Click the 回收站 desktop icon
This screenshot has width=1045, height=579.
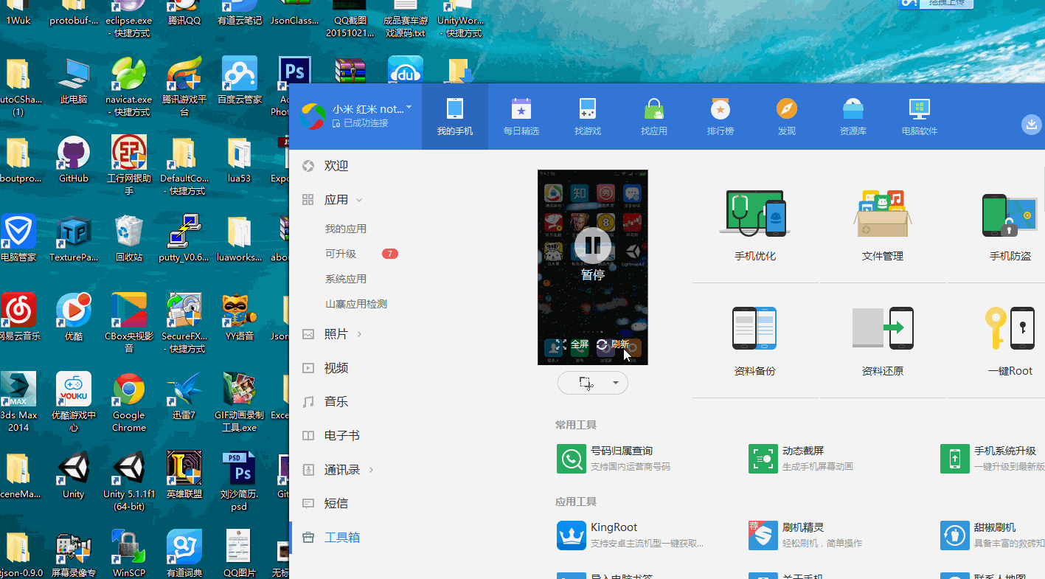(x=129, y=238)
